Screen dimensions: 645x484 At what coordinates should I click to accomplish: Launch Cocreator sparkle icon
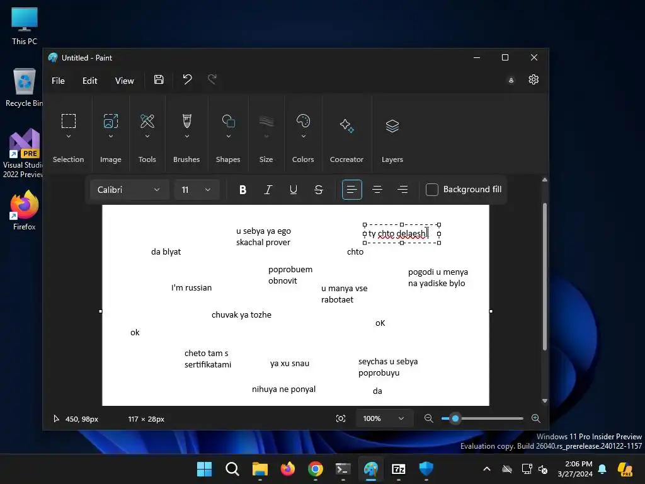click(x=347, y=126)
